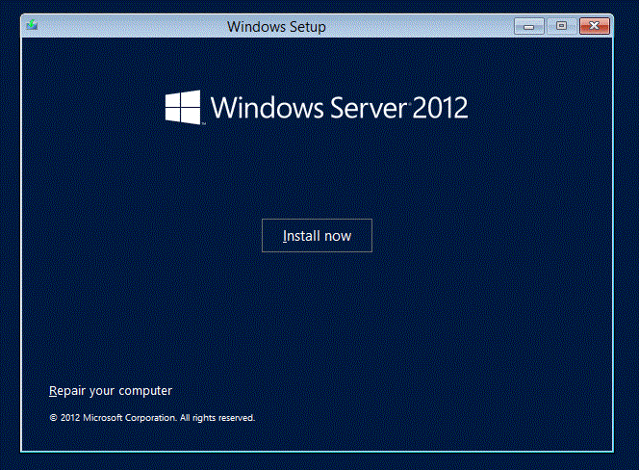Open the Repair your computer link
Viewport: 639px width, 470px height.
(111, 391)
